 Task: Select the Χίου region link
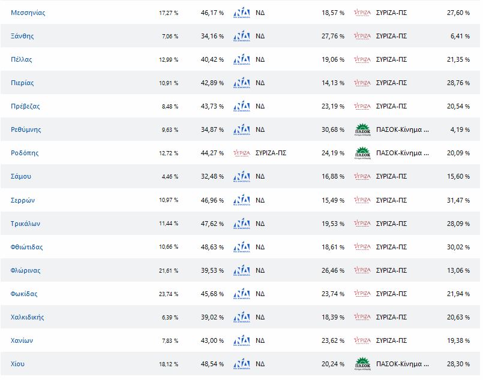pos(18,364)
